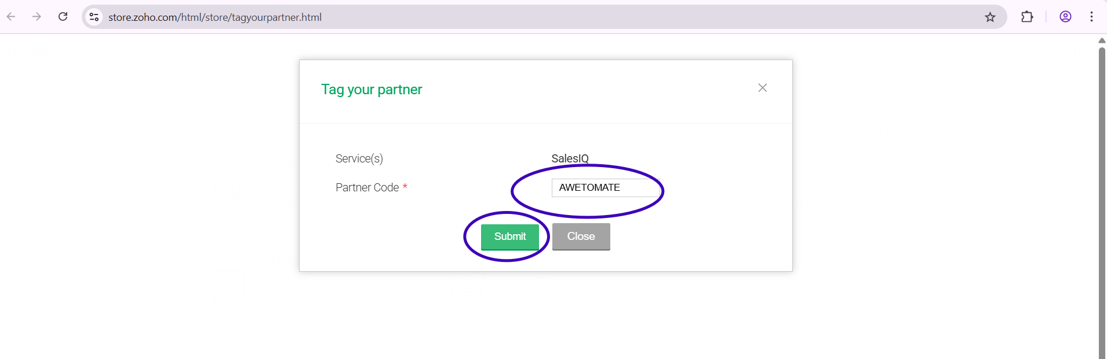1107x359 pixels.
Task: Bookmark this page with the star icon
Action: (990, 17)
